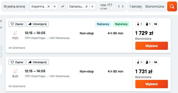Image resolution: width=178 pixels, height=93 pixels.
Task: Select the 1 729 zł flight with Wybierz
Action: (x=151, y=46)
